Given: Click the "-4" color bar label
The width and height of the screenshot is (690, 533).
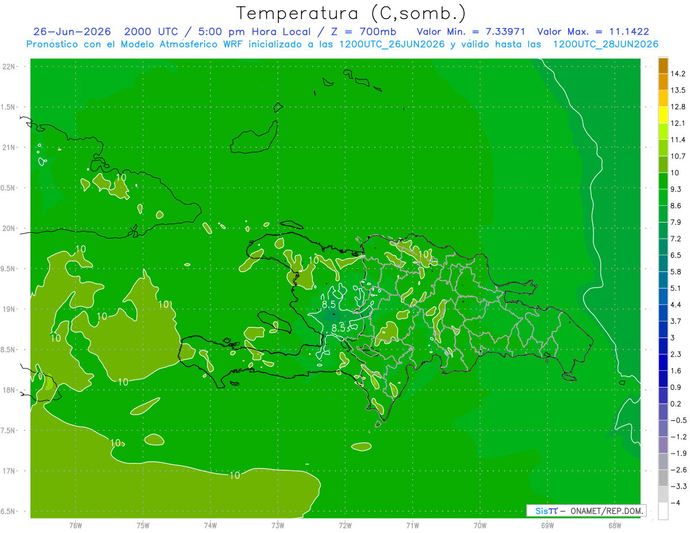Looking at the screenshot, I should point(675,503).
